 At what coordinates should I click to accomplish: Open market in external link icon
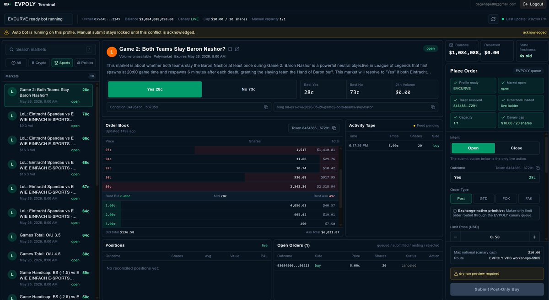tap(237, 49)
